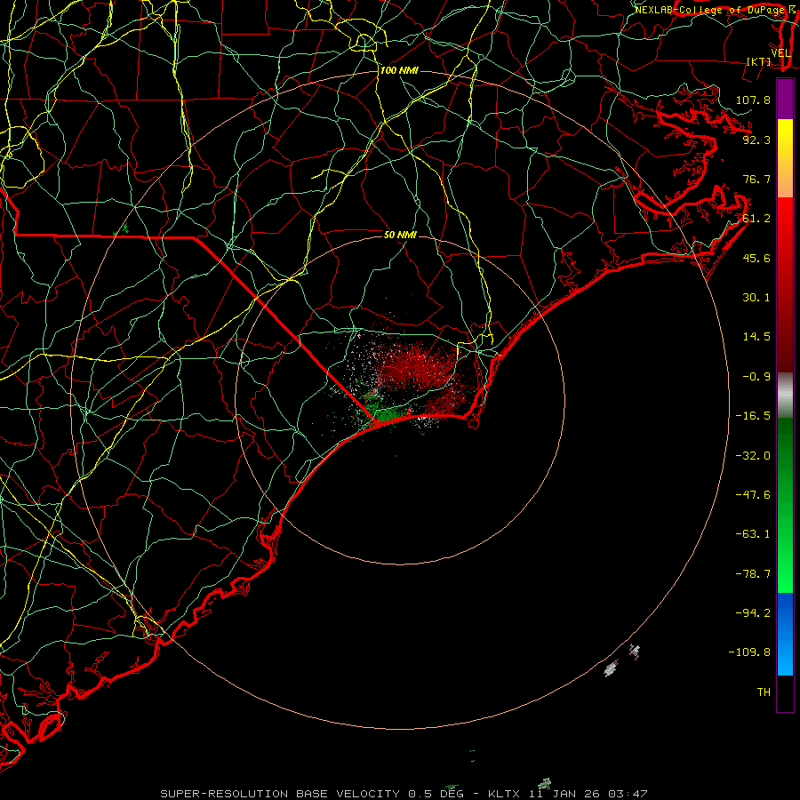Pick the purple segment of the velocity scale

point(785,99)
